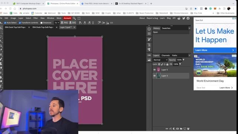238x134 pixels.
Task: Add a raster mask to the layer
Action: [x=177, y=129]
